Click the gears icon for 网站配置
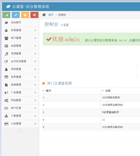This screenshot has width=140, height=156. 6,100
